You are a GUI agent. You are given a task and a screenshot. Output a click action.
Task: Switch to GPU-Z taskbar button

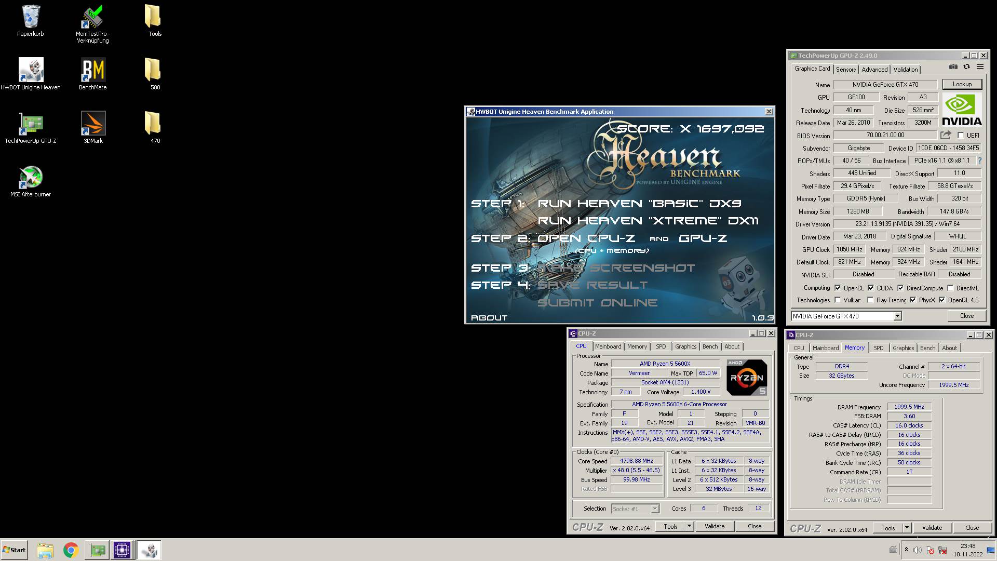pos(97,550)
